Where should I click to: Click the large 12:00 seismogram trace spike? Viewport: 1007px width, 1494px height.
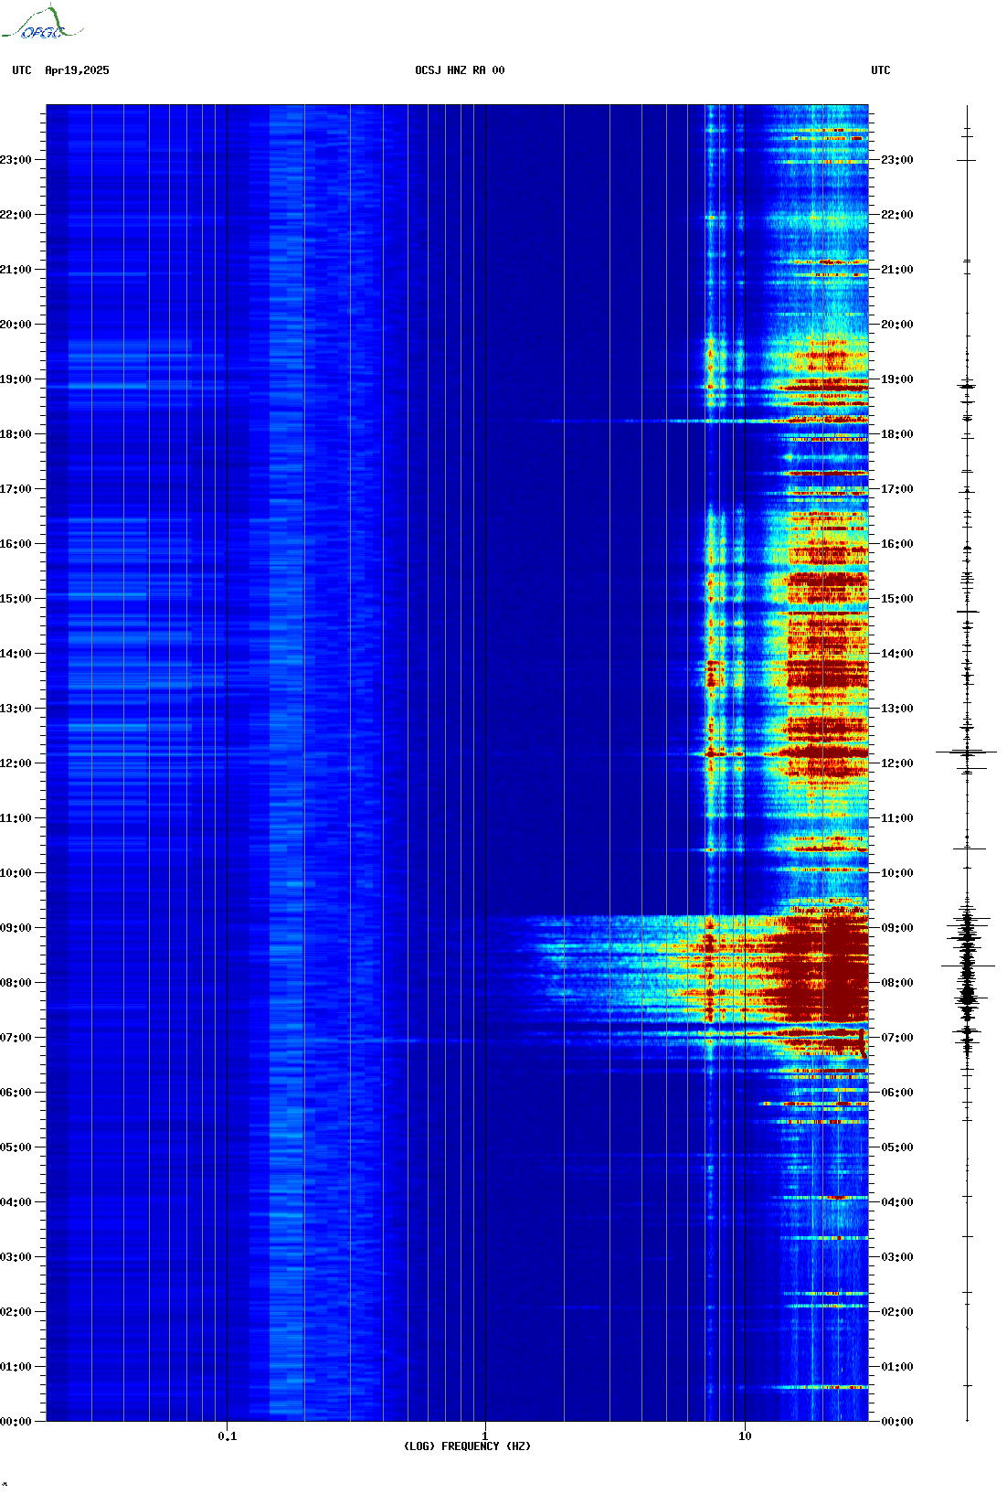tap(967, 752)
